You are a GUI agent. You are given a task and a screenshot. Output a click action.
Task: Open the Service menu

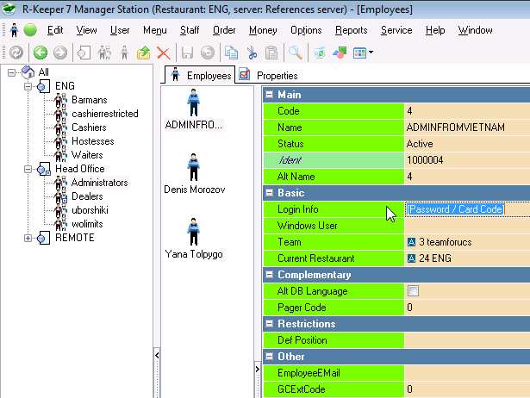tap(396, 30)
